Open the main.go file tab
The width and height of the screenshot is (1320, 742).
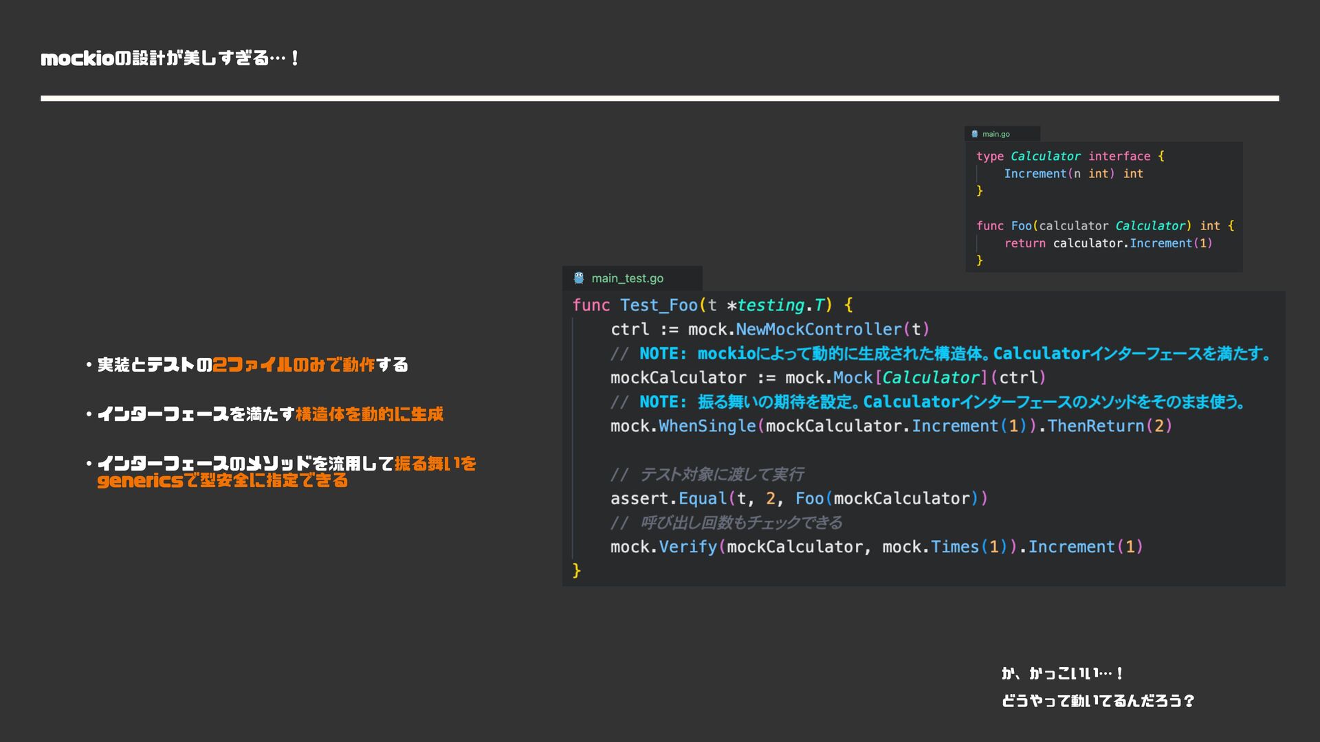(1002, 134)
